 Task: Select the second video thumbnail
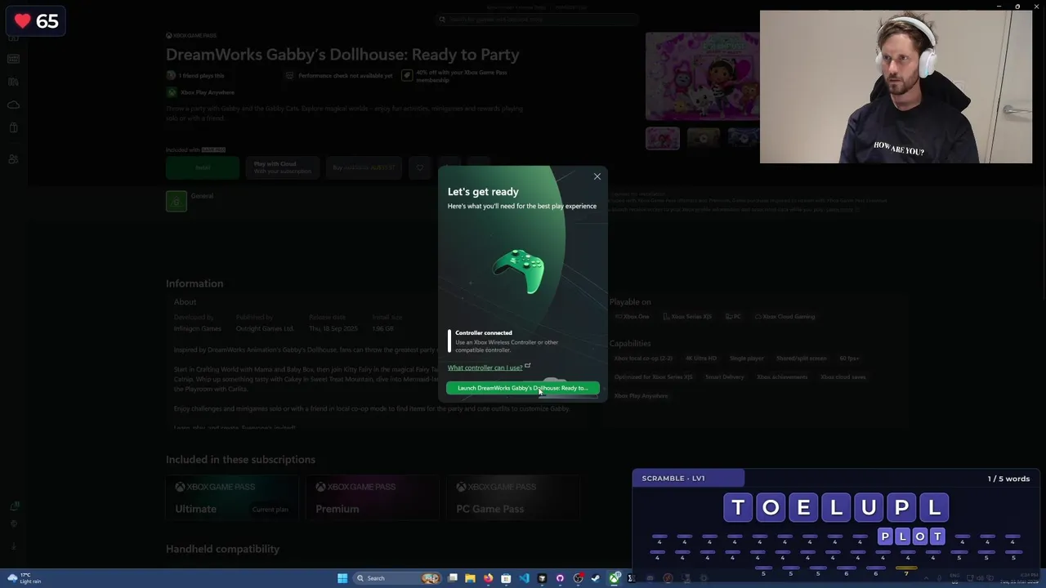(x=703, y=138)
